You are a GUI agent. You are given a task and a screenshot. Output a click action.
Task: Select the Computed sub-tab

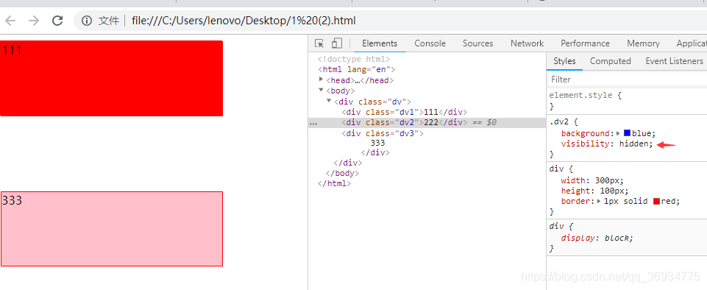[x=610, y=61]
